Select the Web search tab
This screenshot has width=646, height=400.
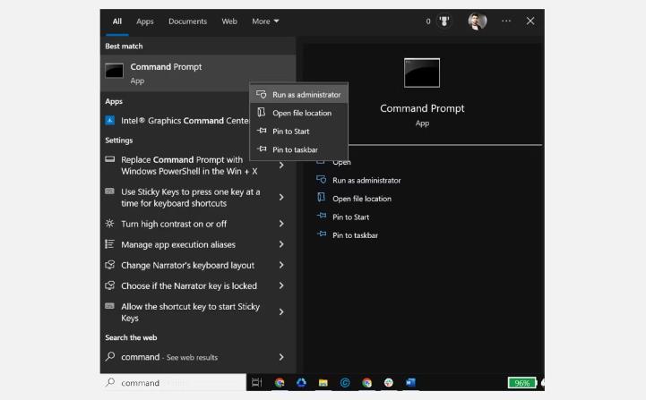pyautogui.click(x=229, y=21)
